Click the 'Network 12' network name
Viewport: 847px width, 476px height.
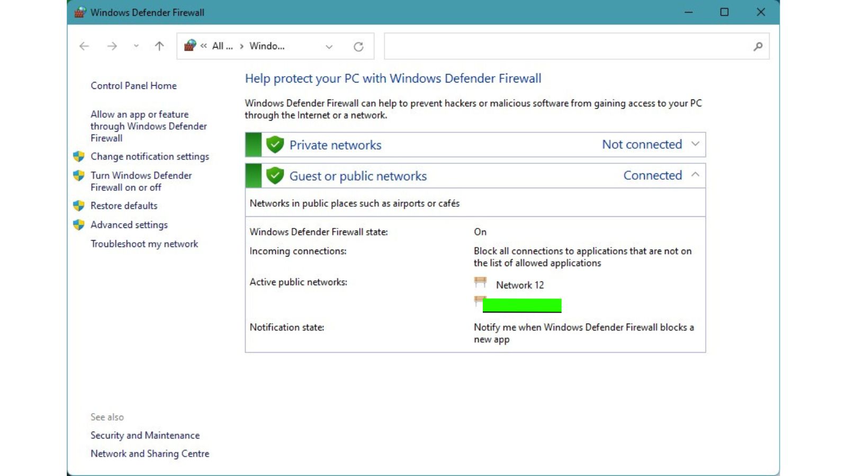click(520, 285)
